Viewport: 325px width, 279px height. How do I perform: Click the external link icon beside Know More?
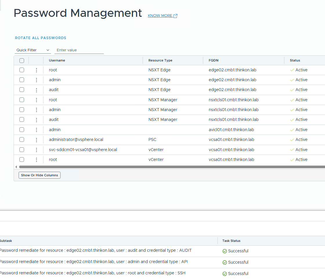pyautogui.click(x=175, y=16)
